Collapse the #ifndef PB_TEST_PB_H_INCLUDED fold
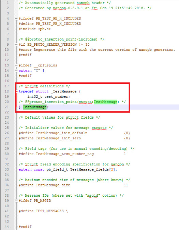Viewport: 179px width, 230px height. coord(16,18)
